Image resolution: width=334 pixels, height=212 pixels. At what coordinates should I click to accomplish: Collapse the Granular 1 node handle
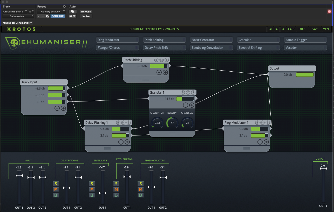tap(172, 134)
